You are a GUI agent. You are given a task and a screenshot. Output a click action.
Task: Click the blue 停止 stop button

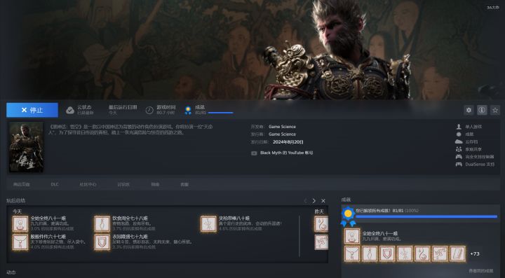(x=32, y=110)
